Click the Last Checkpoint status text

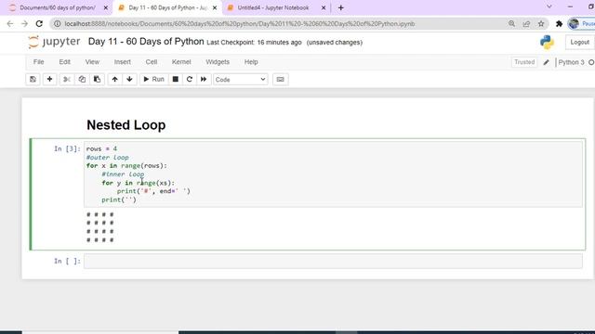point(254,43)
